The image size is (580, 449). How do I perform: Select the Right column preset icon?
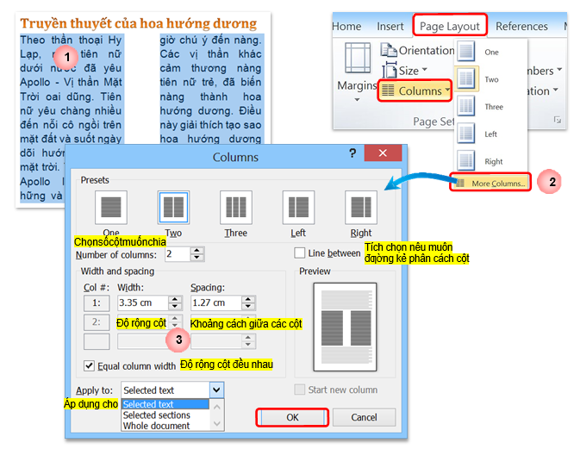361,207
